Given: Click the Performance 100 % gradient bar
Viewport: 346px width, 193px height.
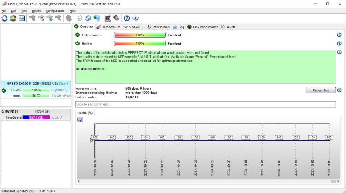Looking at the screenshot, I should [139, 35].
